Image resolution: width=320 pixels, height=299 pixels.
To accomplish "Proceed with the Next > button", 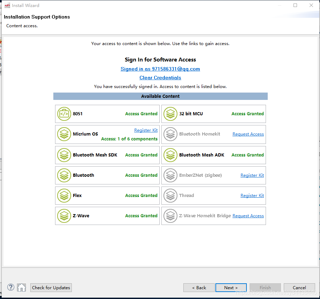I will tap(231, 287).
